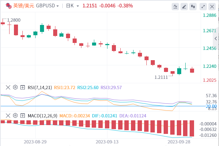Click the 1.2111 low price marker
The width and height of the screenshot is (219, 146).
pos(161,77)
